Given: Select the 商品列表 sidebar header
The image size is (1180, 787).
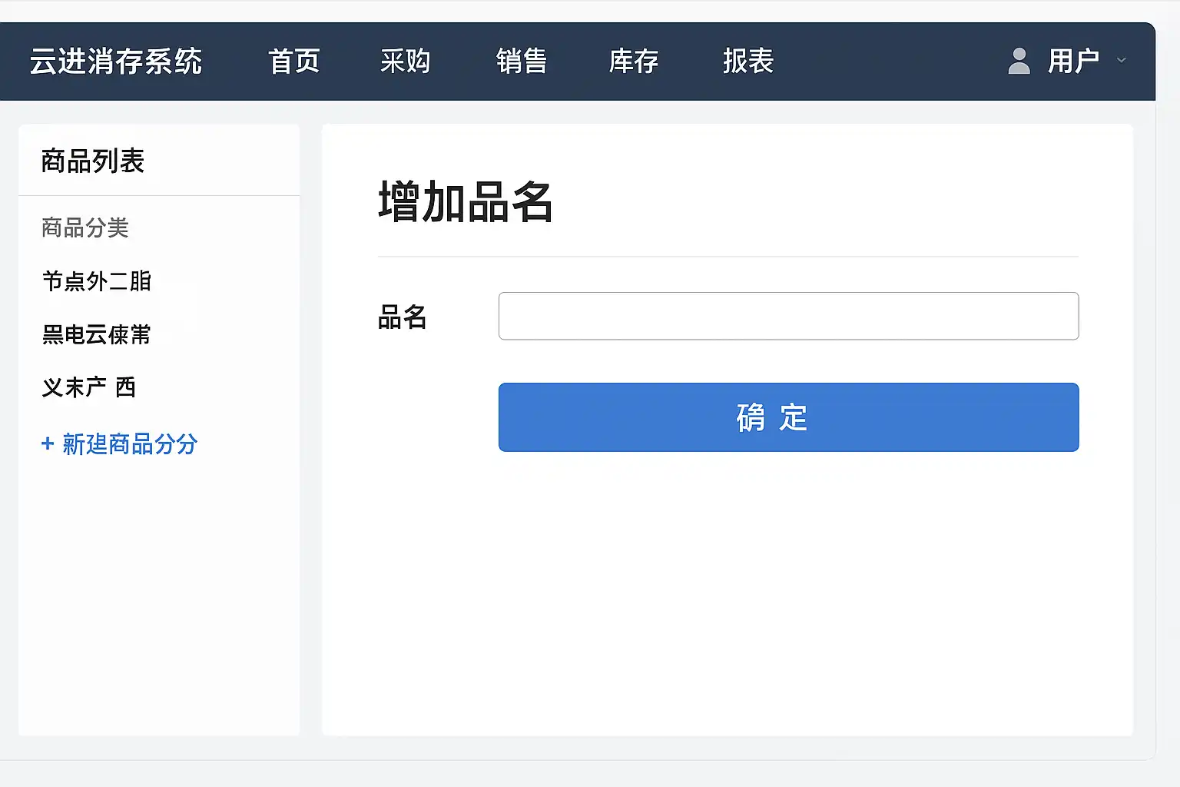Looking at the screenshot, I should click(93, 161).
